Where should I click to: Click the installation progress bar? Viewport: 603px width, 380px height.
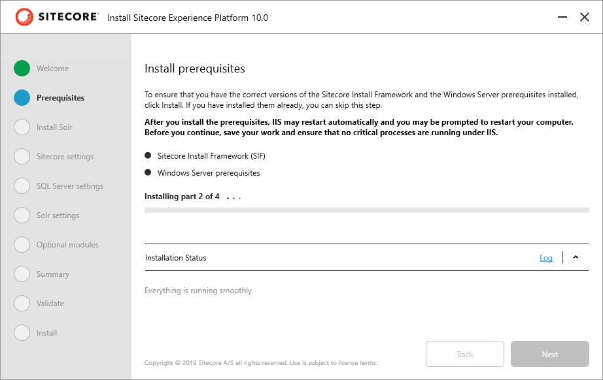[366, 210]
